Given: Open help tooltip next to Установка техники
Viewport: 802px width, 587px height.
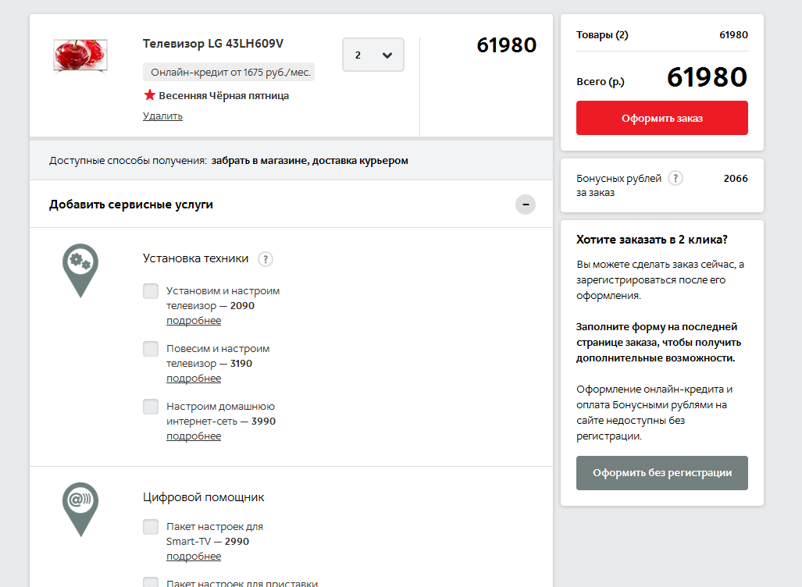Looking at the screenshot, I should click(x=265, y=259).
